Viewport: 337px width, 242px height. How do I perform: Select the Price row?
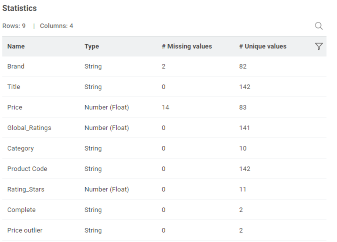point(15,107)
